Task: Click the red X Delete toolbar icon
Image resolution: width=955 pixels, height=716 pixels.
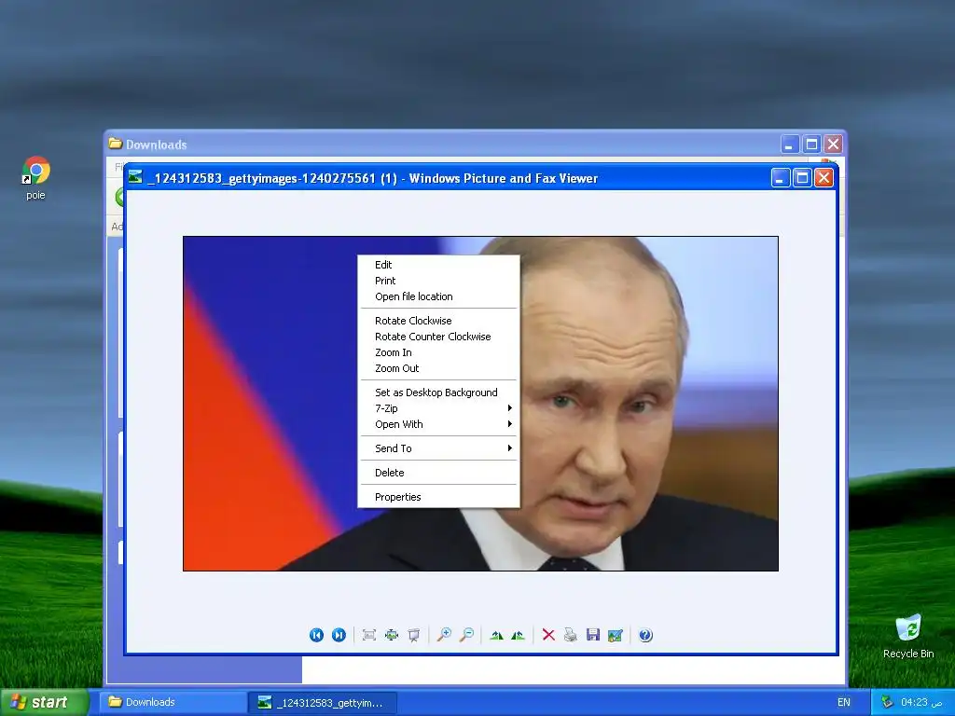Action: 548,635
